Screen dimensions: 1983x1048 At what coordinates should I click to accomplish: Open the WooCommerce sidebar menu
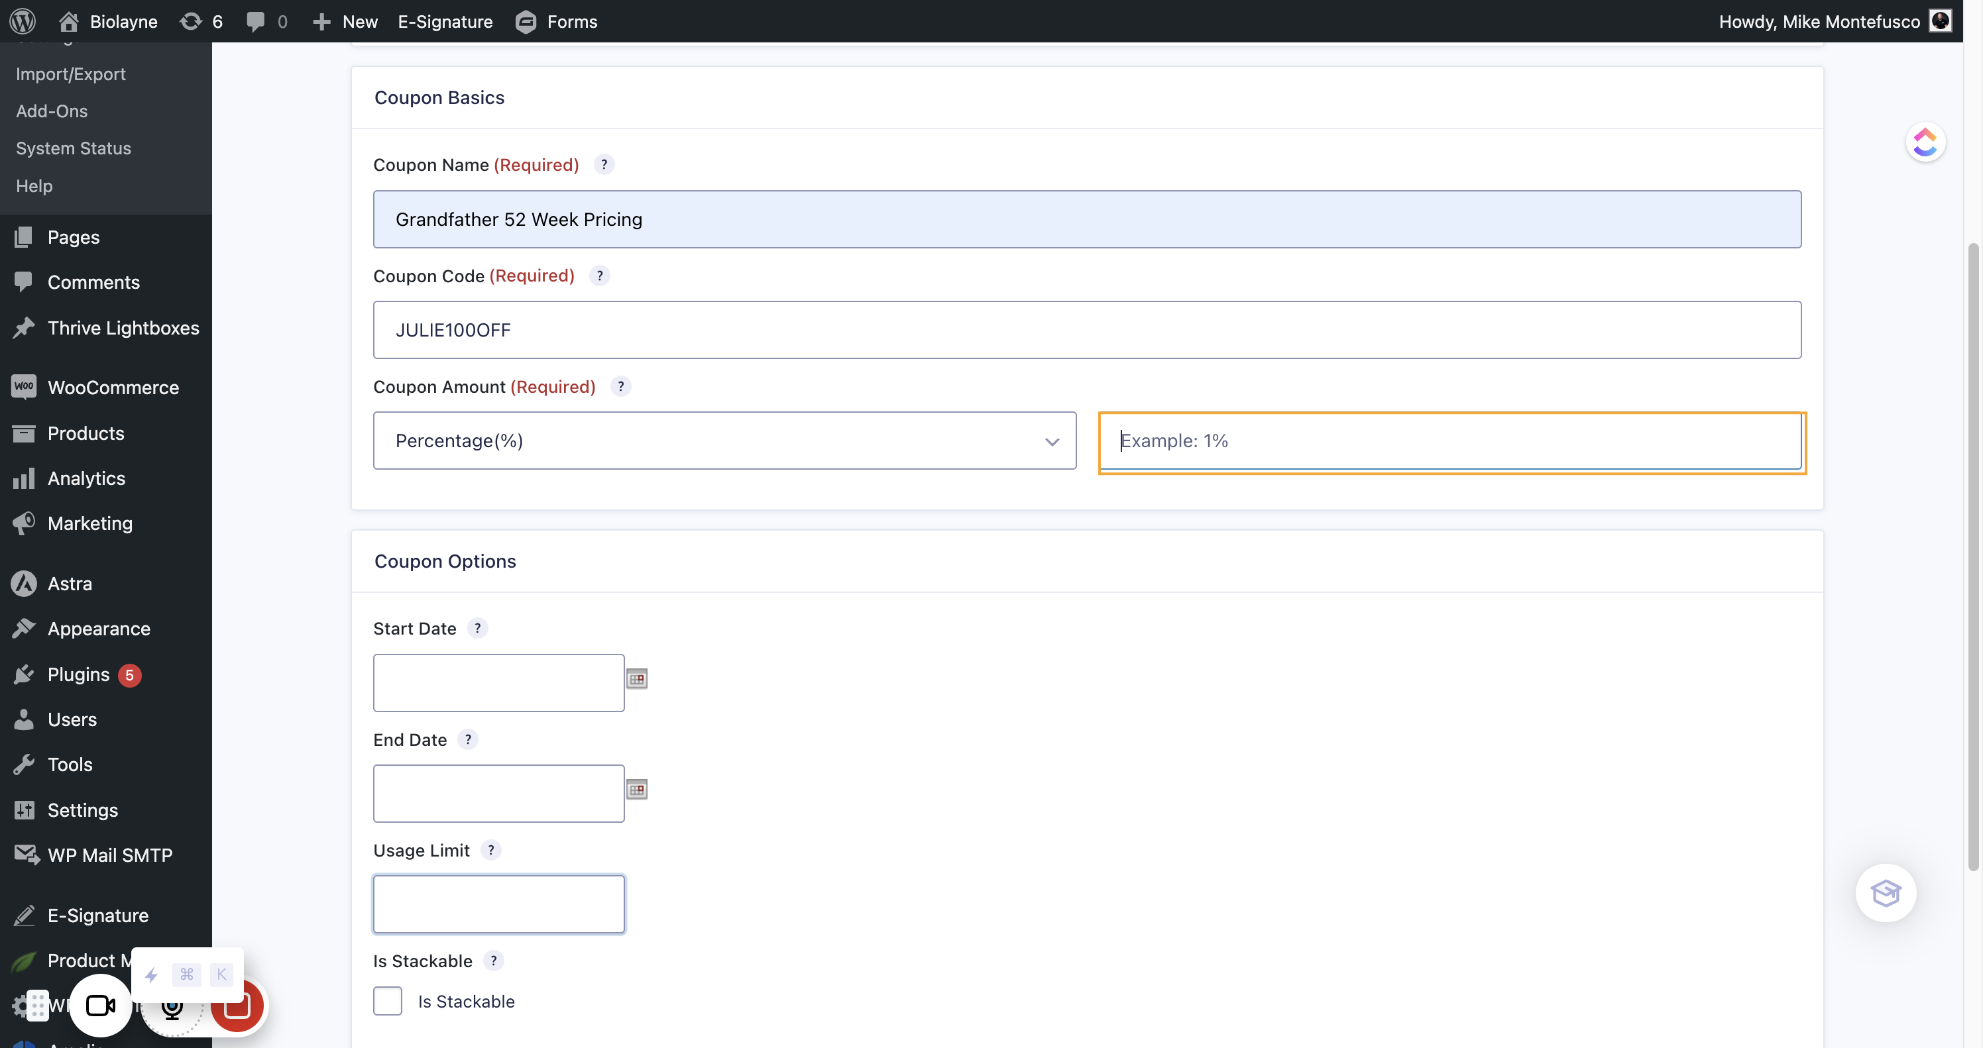tap(113, 388)
